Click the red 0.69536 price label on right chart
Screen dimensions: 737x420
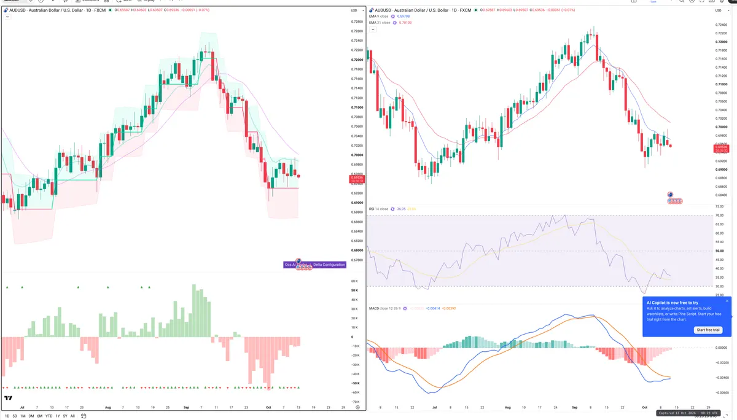[x=721, y=148]
